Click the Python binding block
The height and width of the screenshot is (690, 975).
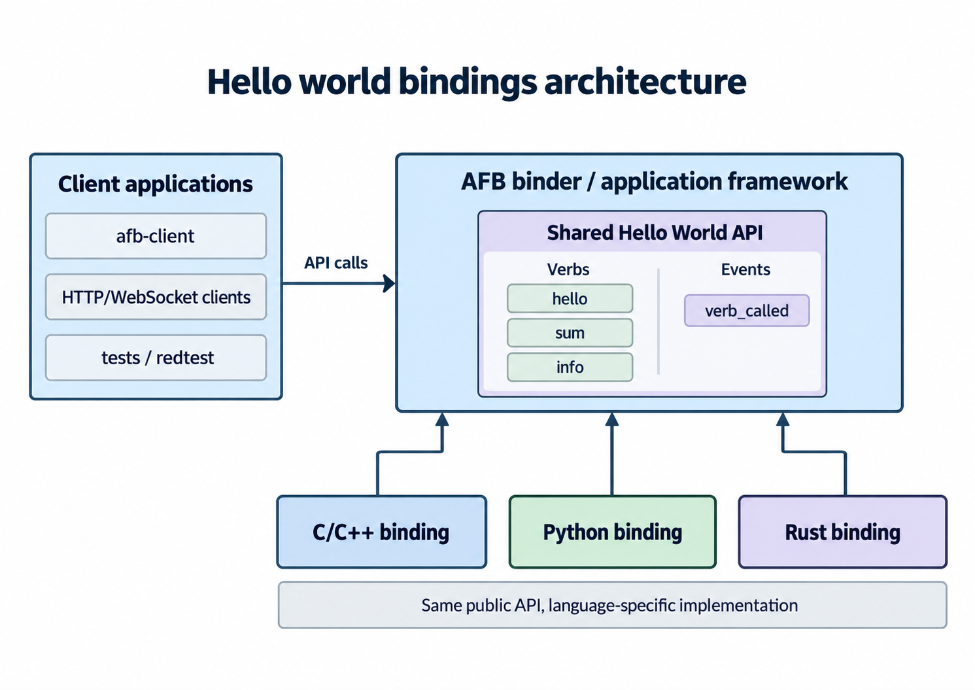pos(613,532)
